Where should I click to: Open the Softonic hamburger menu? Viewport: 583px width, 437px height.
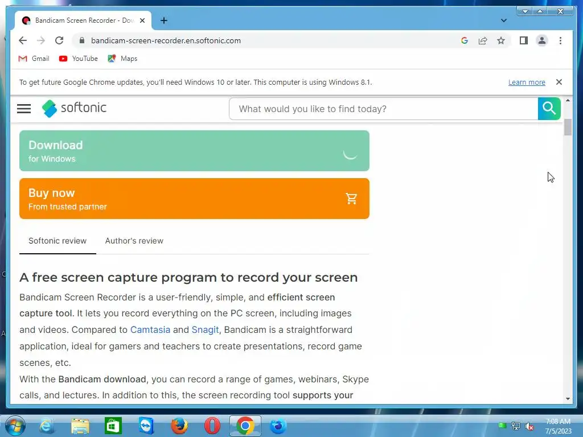click(24, 109)
